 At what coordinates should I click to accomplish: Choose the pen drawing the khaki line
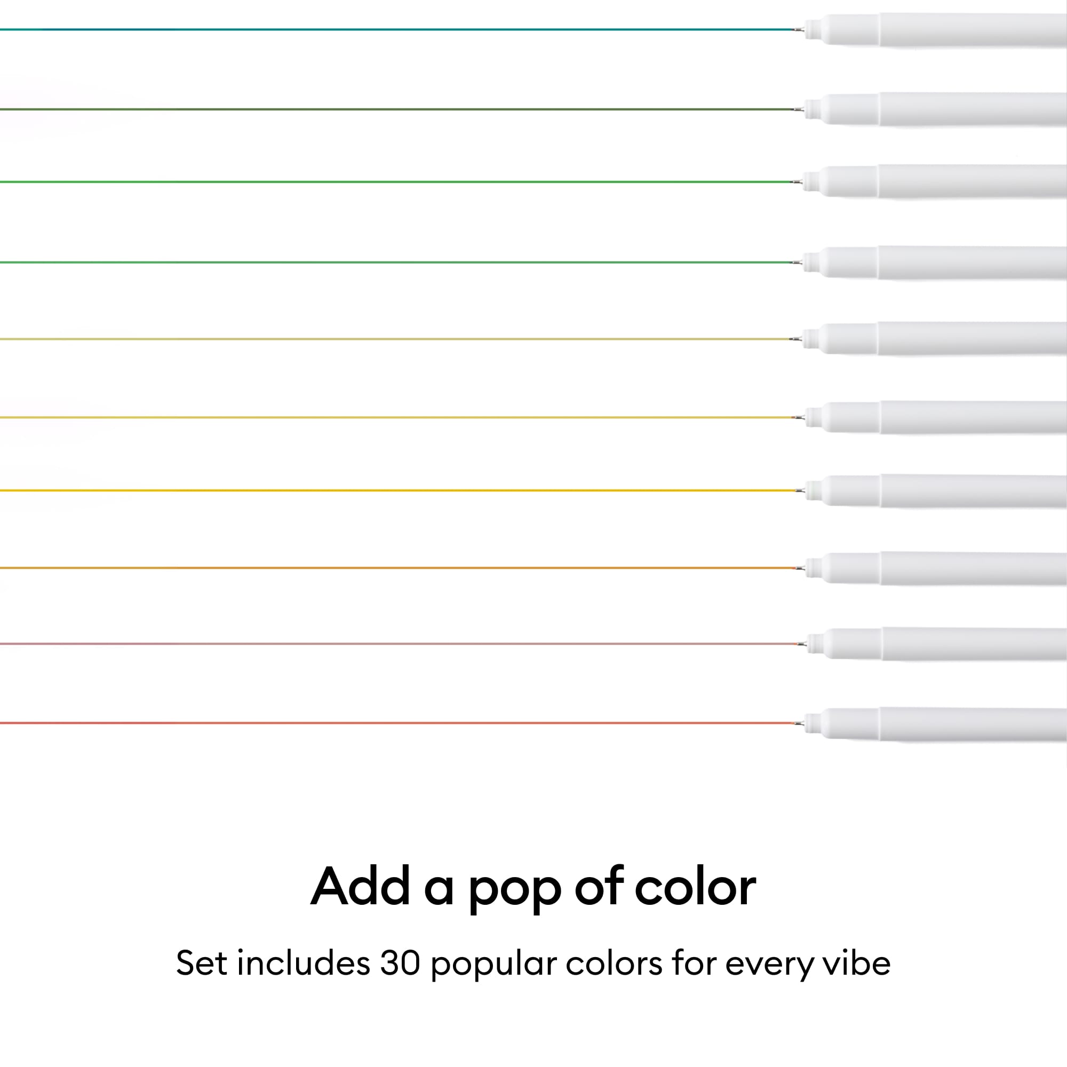pyautogui.click(x=939, y=339)
